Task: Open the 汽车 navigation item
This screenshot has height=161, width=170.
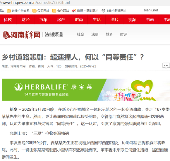Action: coord(43,20)
